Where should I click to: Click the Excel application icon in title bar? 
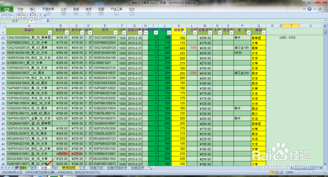point(2,3)
